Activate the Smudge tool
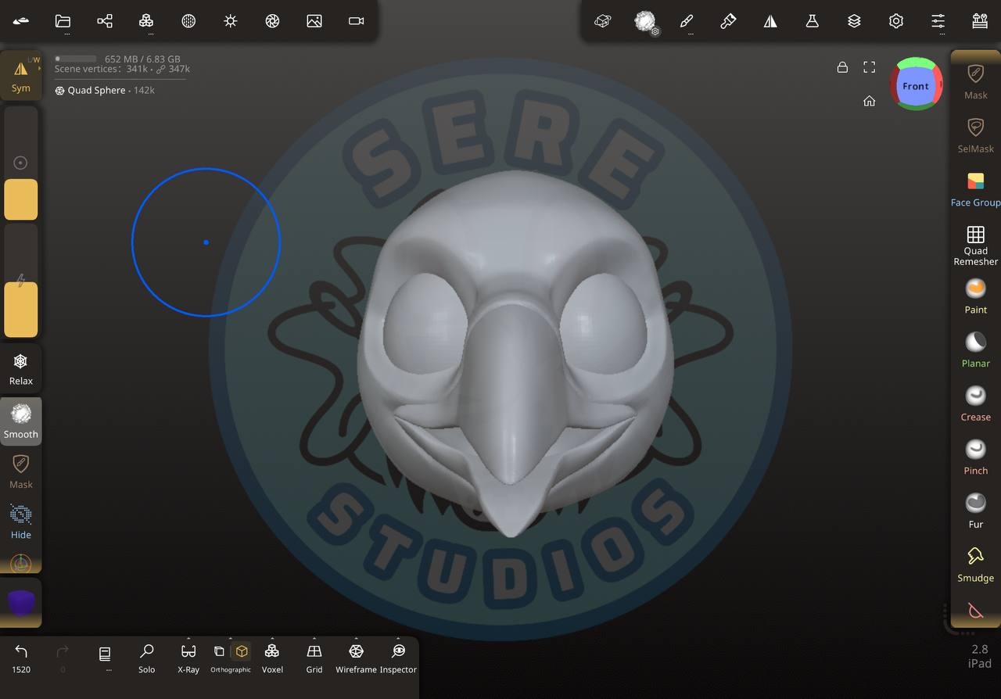 (x=975, y=563)
